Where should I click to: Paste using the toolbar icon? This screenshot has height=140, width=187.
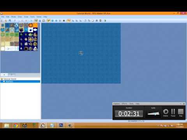22,21
